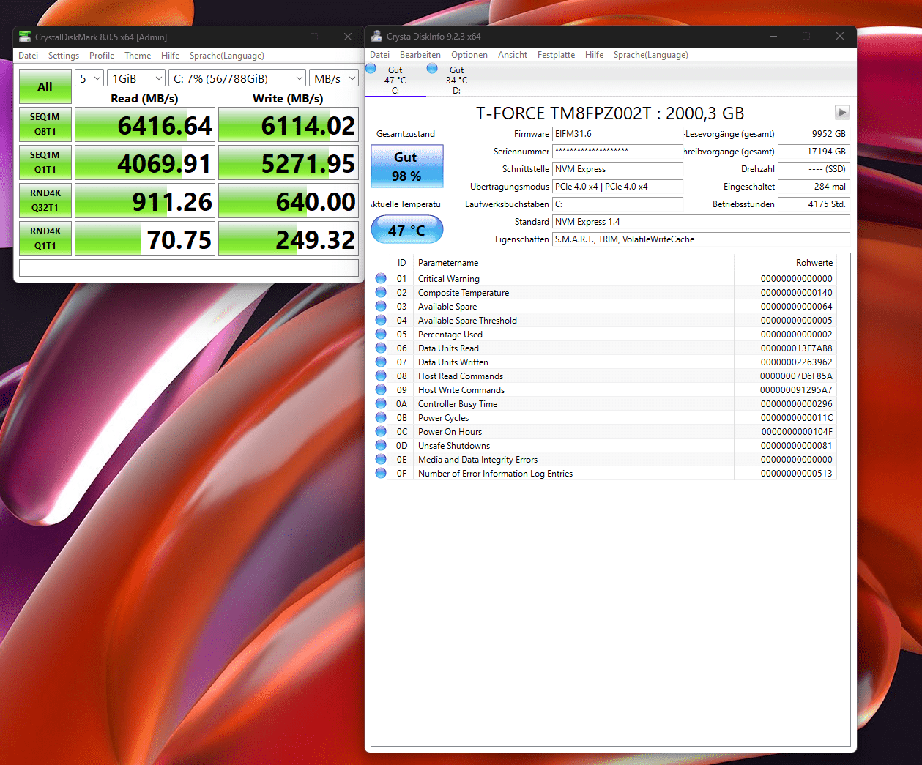Open CrystalDiskInfo Optionen menu
This screenshot has width=922, height=765.
469,55
